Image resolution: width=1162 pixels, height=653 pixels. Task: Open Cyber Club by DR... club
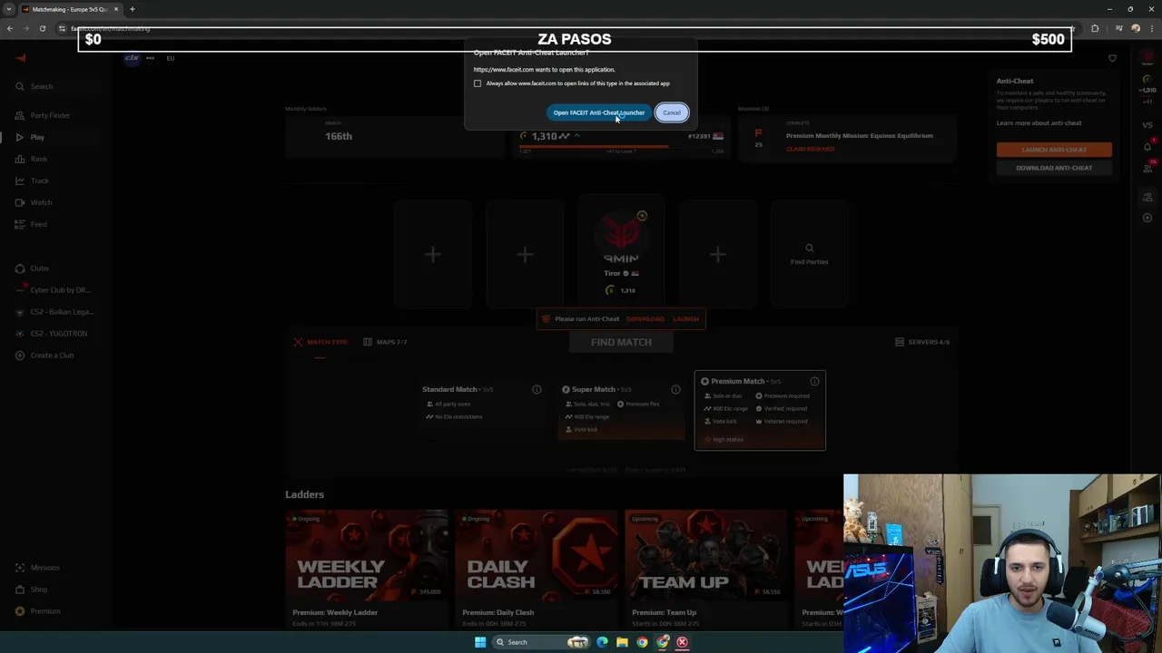pyautogui.click(x=53, y=290)
